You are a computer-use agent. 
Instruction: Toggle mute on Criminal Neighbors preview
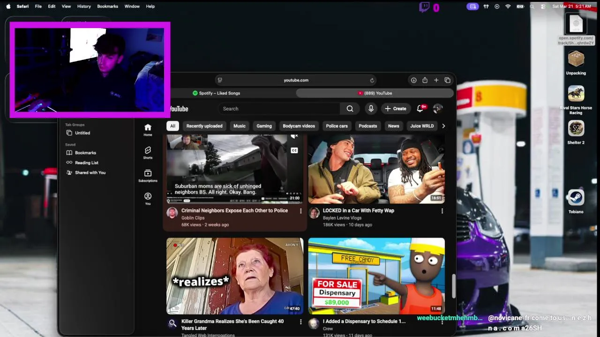(x=294, y=136)
